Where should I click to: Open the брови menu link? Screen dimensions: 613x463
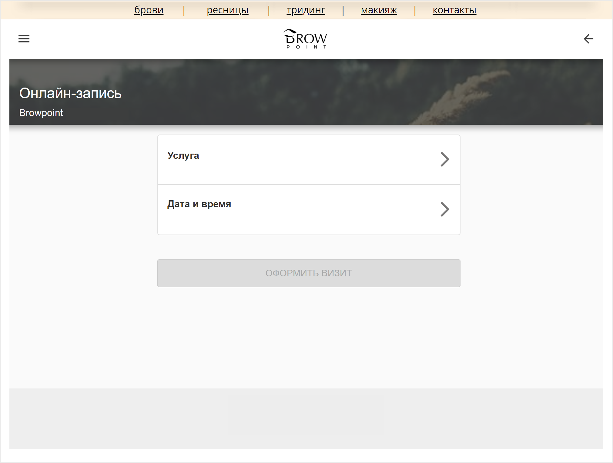point(149,10)
